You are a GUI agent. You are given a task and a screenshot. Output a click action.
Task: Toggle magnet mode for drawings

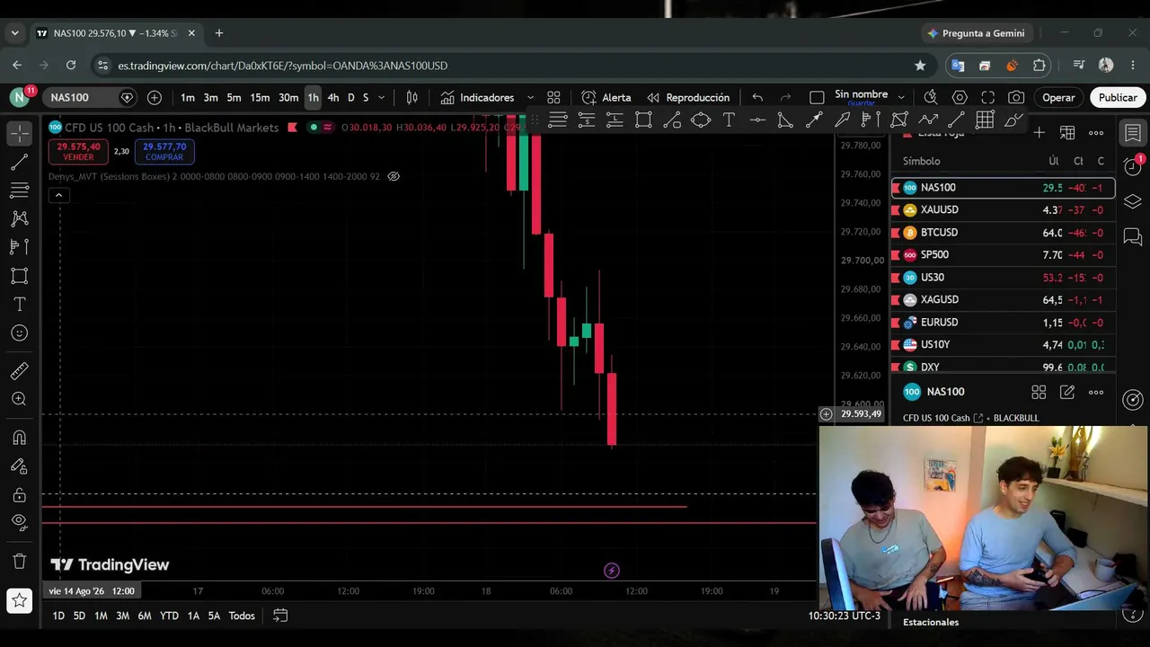click(19, 438)
